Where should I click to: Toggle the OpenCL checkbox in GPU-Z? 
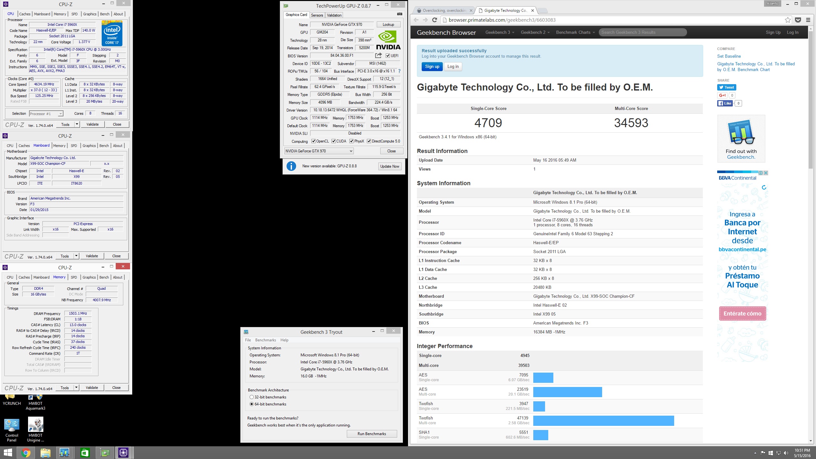(313, 141)
